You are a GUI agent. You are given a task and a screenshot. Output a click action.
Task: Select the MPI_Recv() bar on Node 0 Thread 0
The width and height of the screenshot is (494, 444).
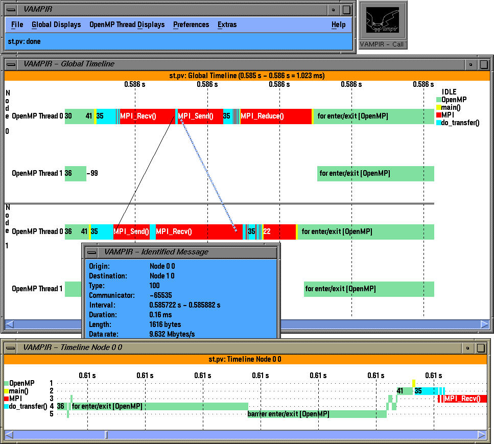click(x=147, y=116)
